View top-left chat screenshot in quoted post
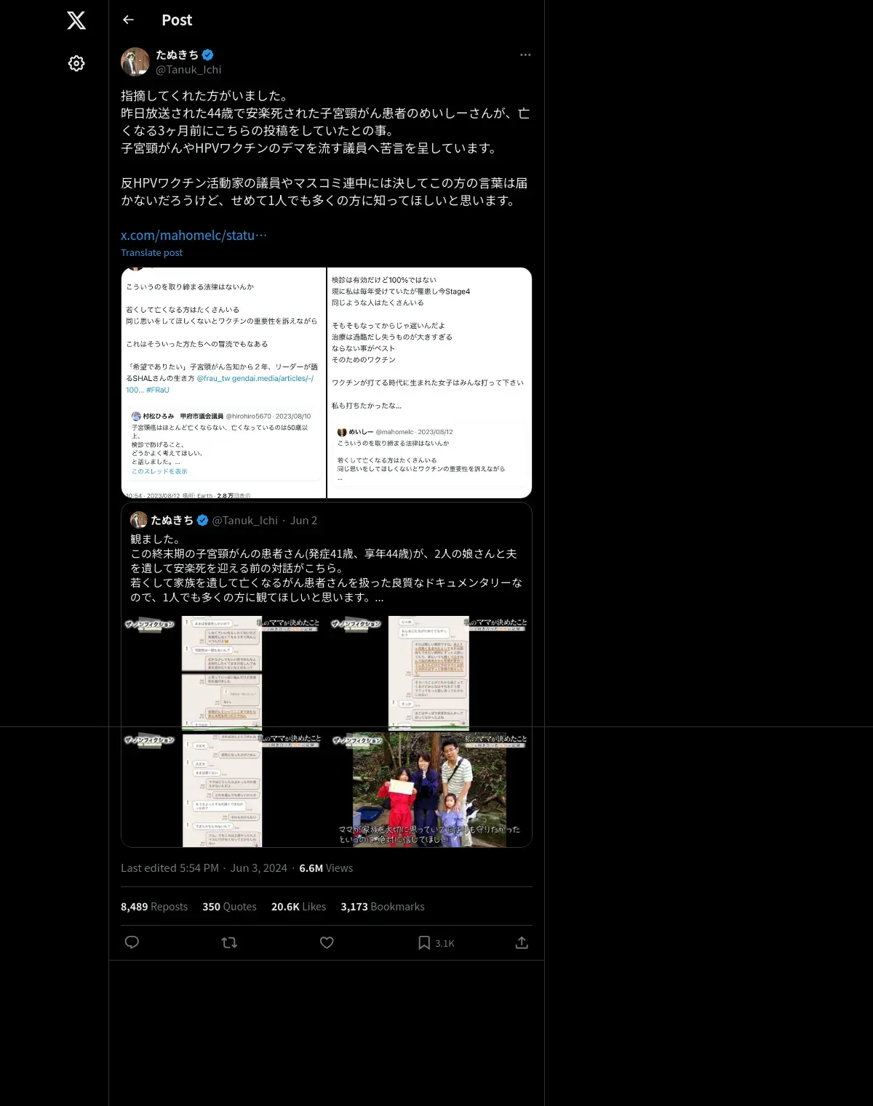The height and width of the screenshot is (1106, 873). coord(223,673)
